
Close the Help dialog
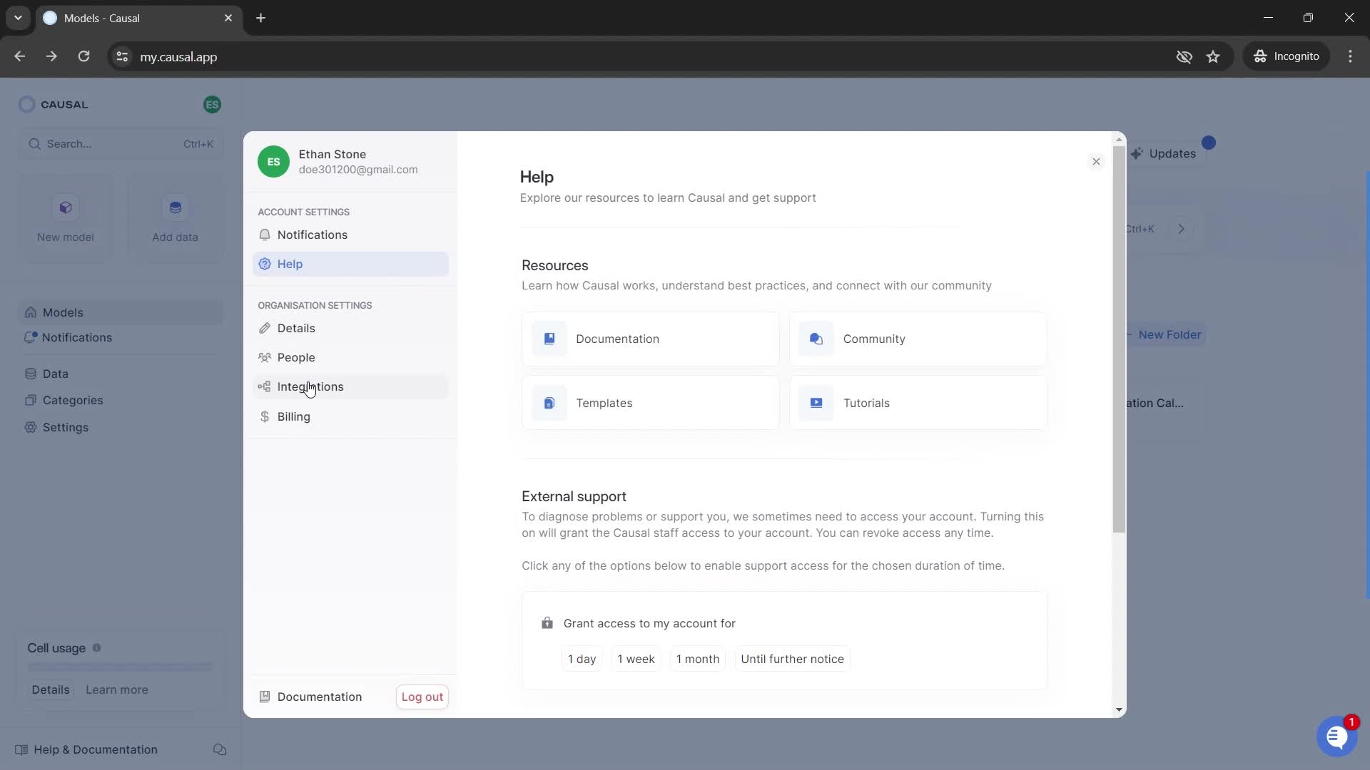1096,160
